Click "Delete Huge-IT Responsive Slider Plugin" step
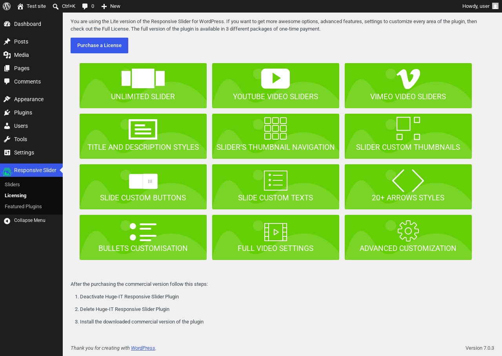Image resolution: width=502 pixels, height=356 pixels. (125, 309)
